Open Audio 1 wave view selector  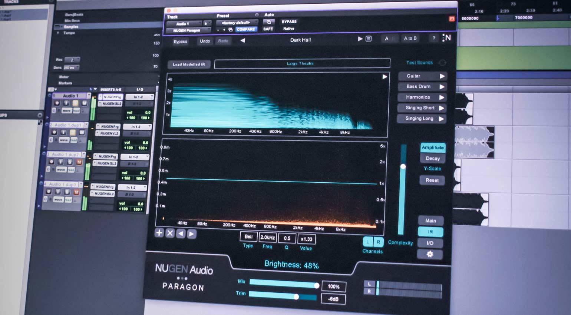click(67, 111)
